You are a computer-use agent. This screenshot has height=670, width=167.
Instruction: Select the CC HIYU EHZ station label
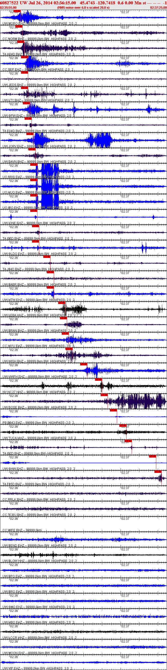coord(38,346)
